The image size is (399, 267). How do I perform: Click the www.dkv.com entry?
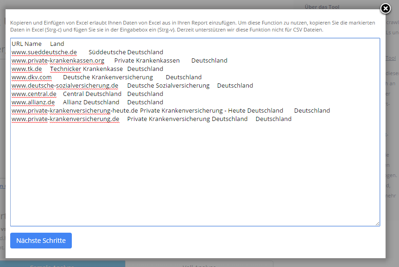click(x=32, y=77)
